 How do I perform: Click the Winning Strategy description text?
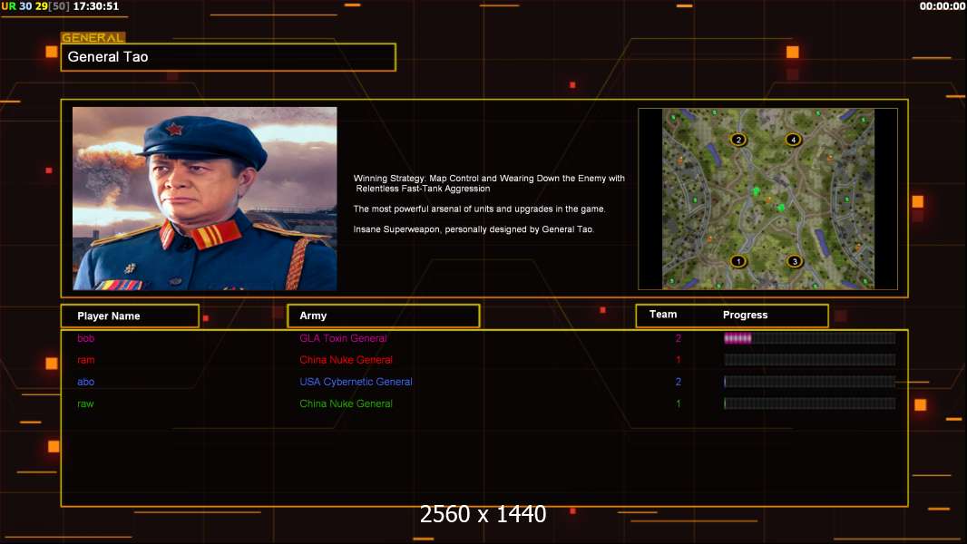click(489, 183)
